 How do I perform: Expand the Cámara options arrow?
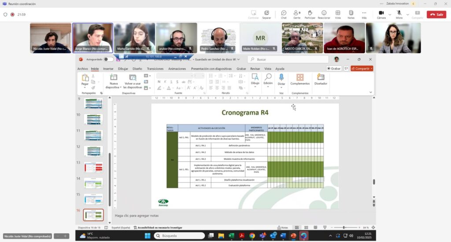[390, 15]
